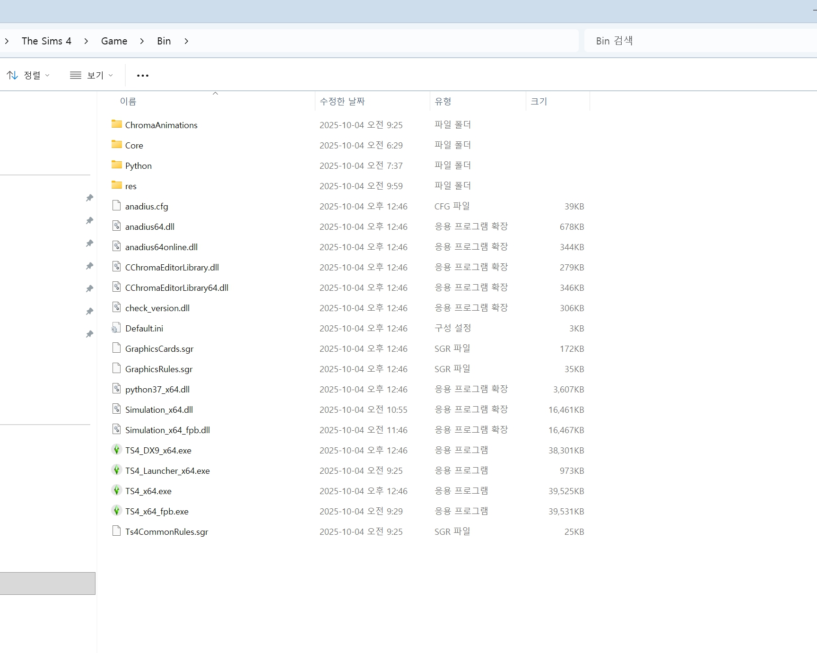Click the 39,525KB size value
Viewport: 817px width, 653px height.
pyautogui.click(x=566, y=491)
